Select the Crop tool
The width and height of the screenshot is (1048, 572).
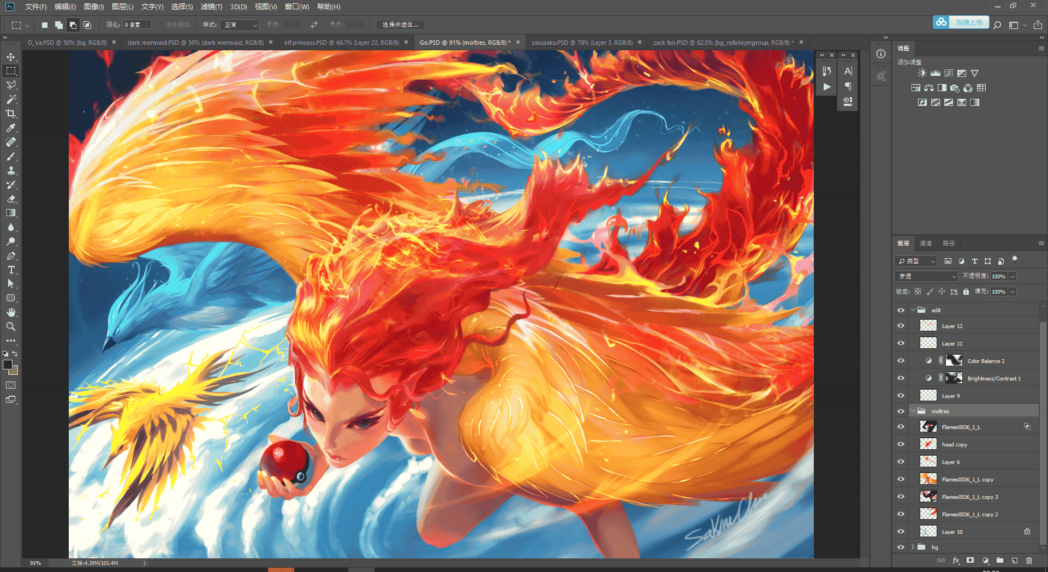click(11, 114)
